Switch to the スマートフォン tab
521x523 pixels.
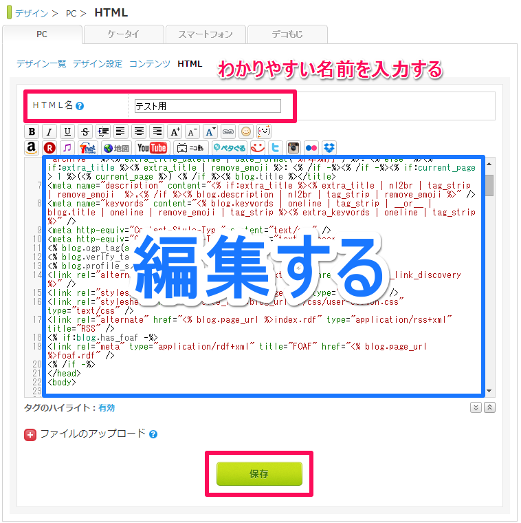[x=206, y=34]
